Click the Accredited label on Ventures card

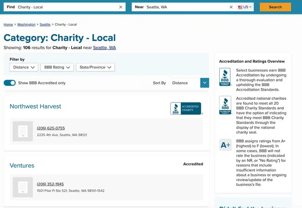[193, 164]
